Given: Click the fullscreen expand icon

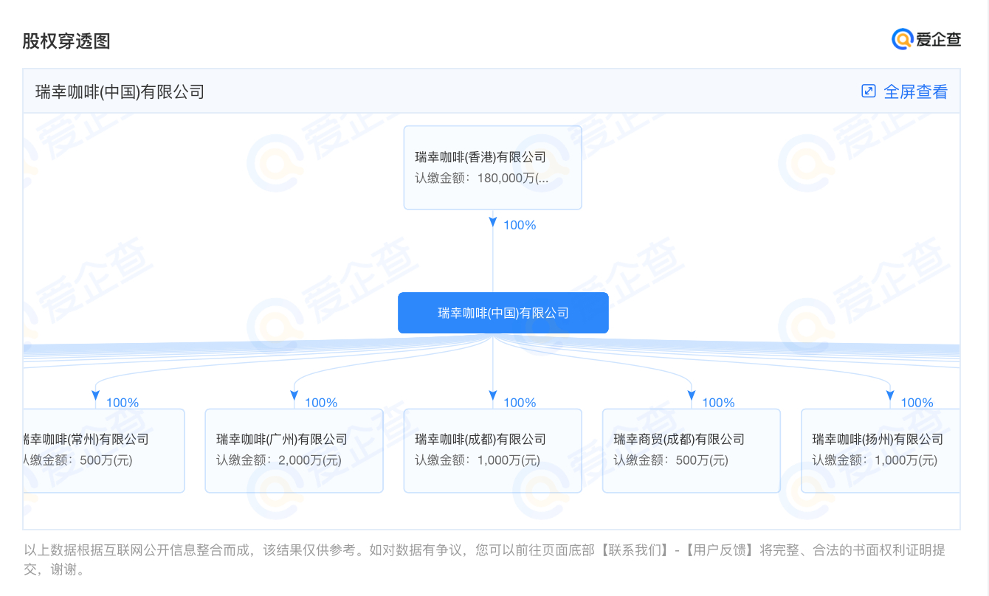Looking at the screenshot, I should pos(869,91).
